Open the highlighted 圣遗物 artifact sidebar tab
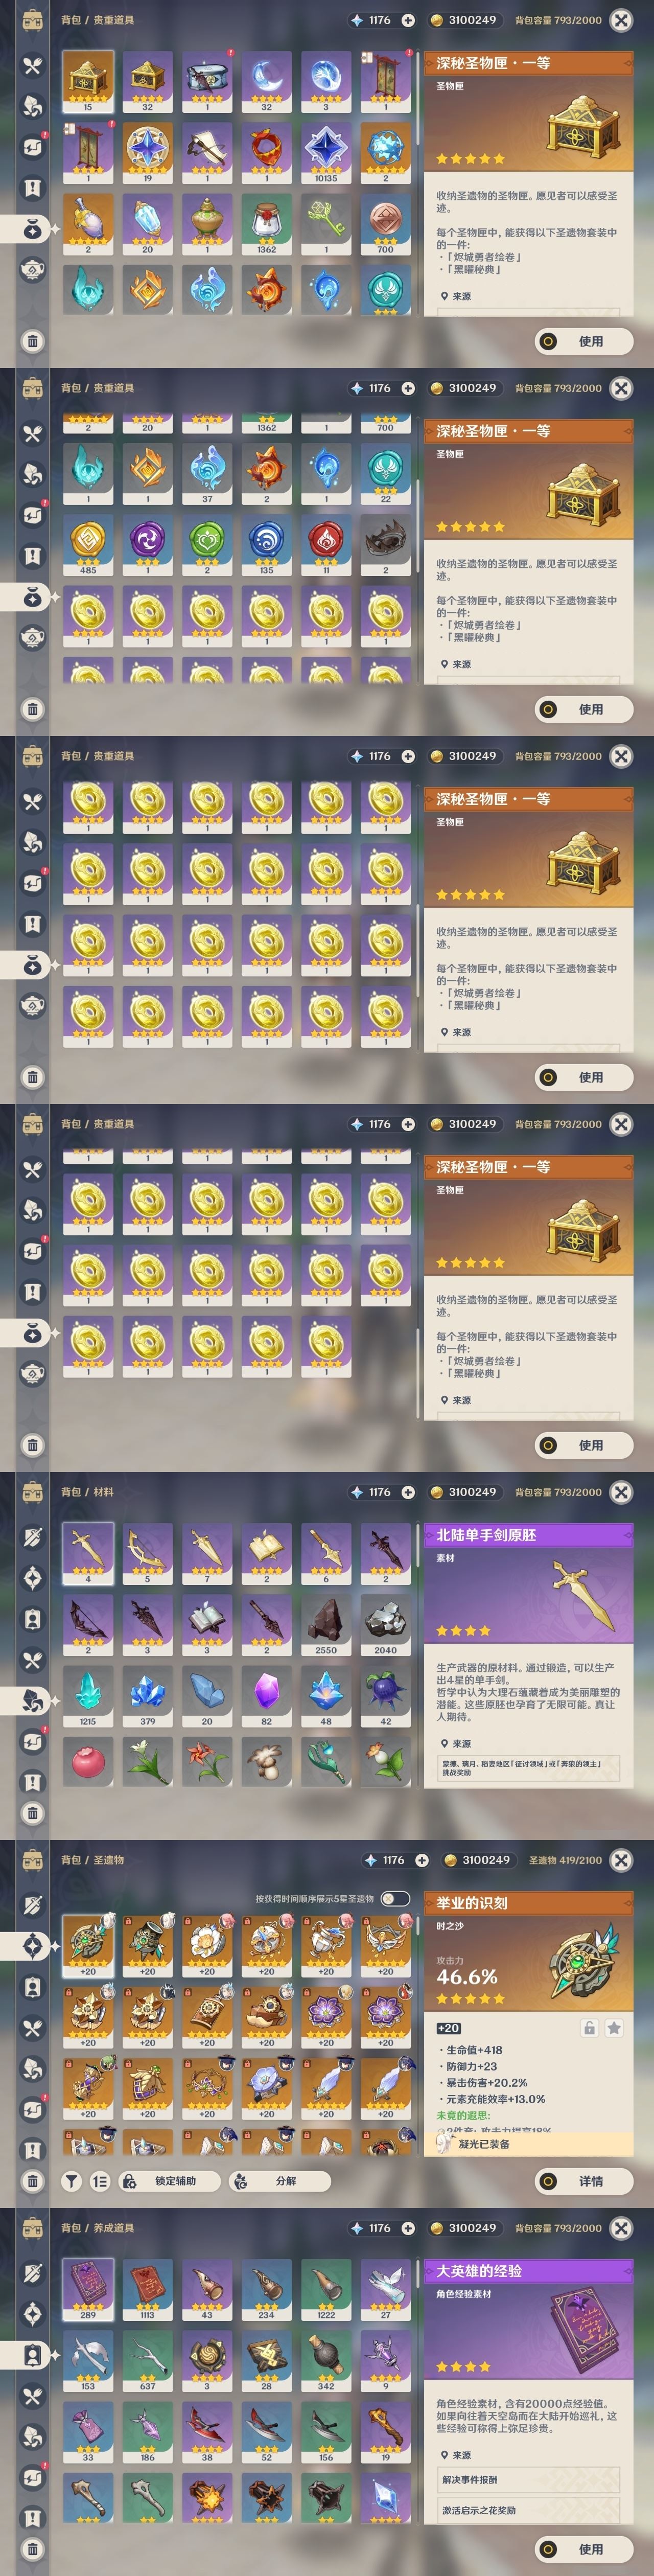The image size is (654, 2576). pyautogui.click(x=32, y=1946)
